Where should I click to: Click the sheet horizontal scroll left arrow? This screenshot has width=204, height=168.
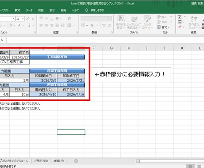138,161
